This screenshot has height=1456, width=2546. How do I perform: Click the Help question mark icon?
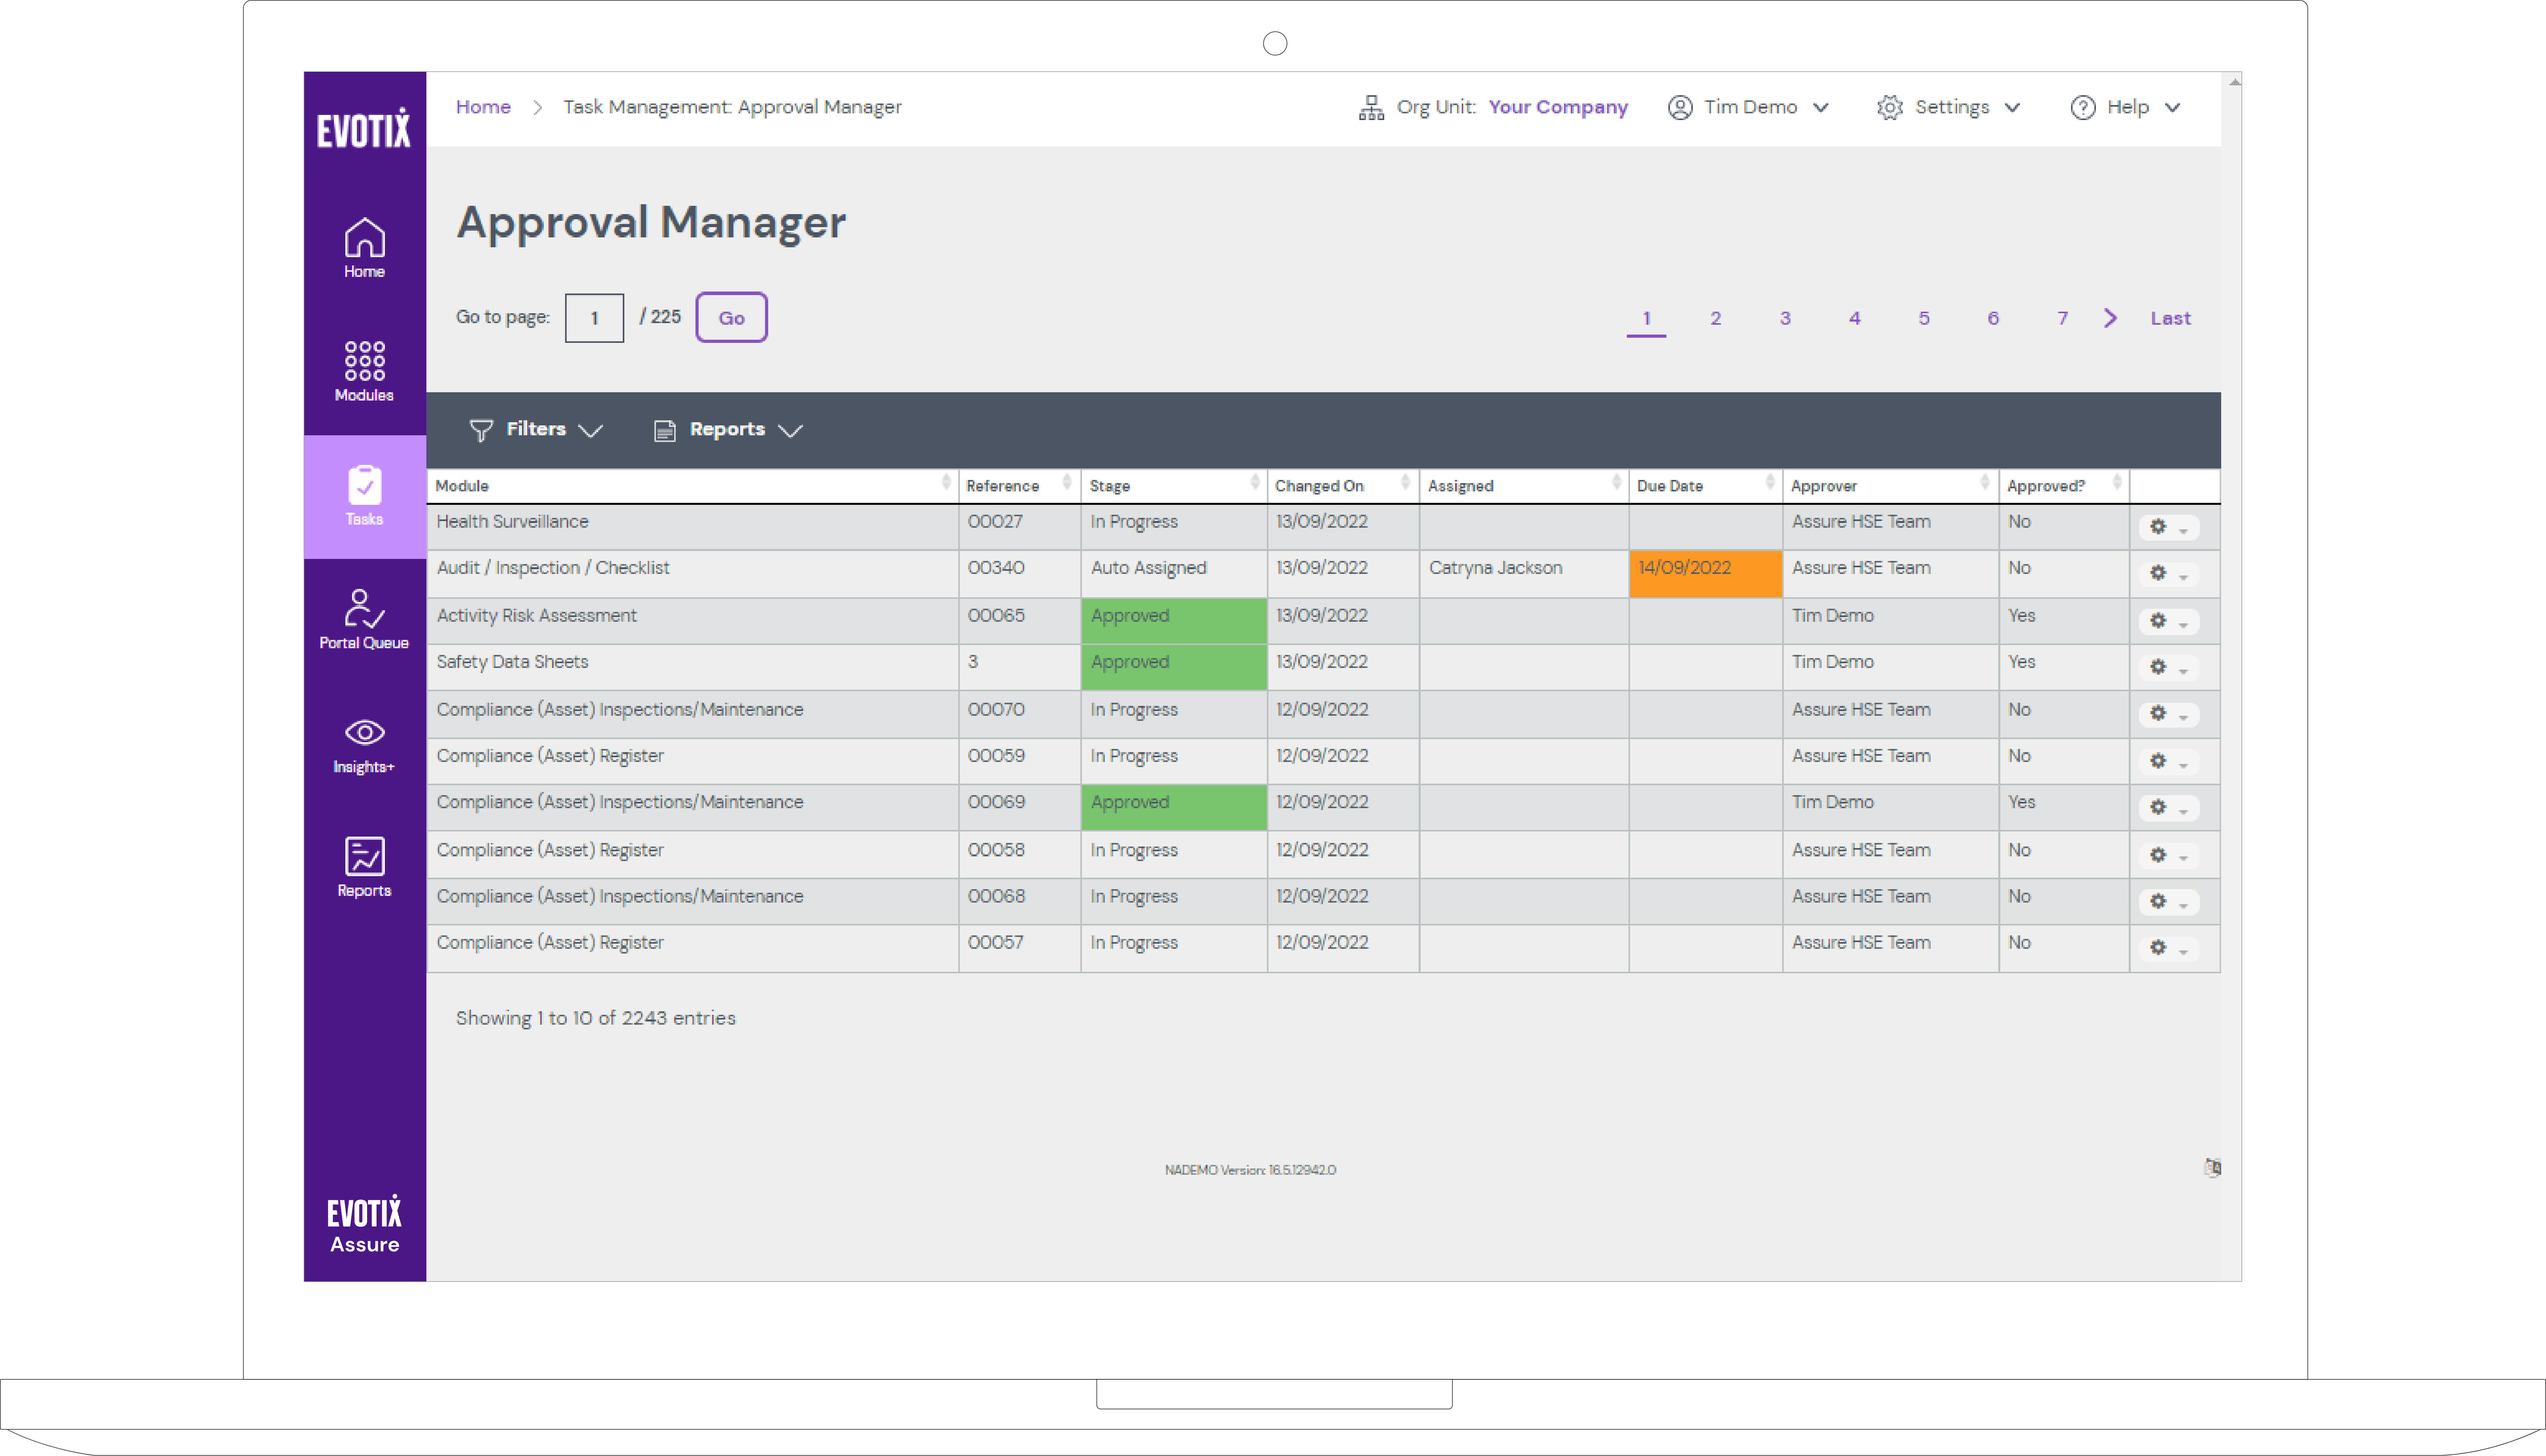[2083, 107]
